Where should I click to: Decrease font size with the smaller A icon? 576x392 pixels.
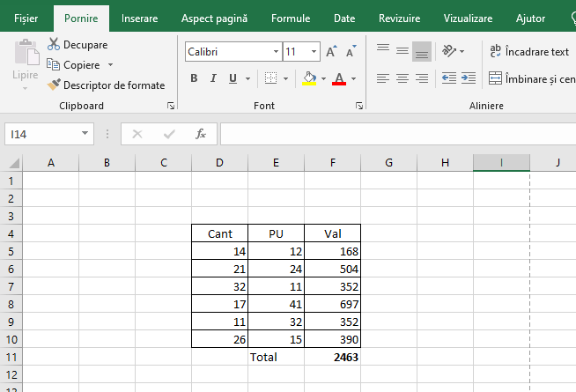[x=351, y=52]
